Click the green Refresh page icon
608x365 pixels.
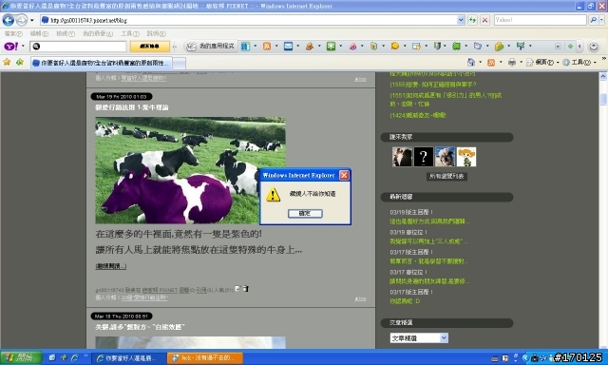[472, 20]
